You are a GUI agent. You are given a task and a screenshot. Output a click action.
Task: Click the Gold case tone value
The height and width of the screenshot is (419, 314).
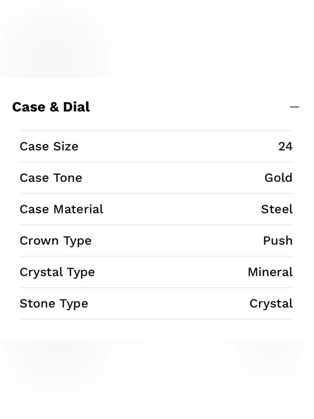click(279, 178)
